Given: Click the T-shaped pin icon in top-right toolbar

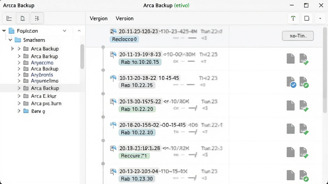Looking at the screenshot, I should (x=293, y=18).
